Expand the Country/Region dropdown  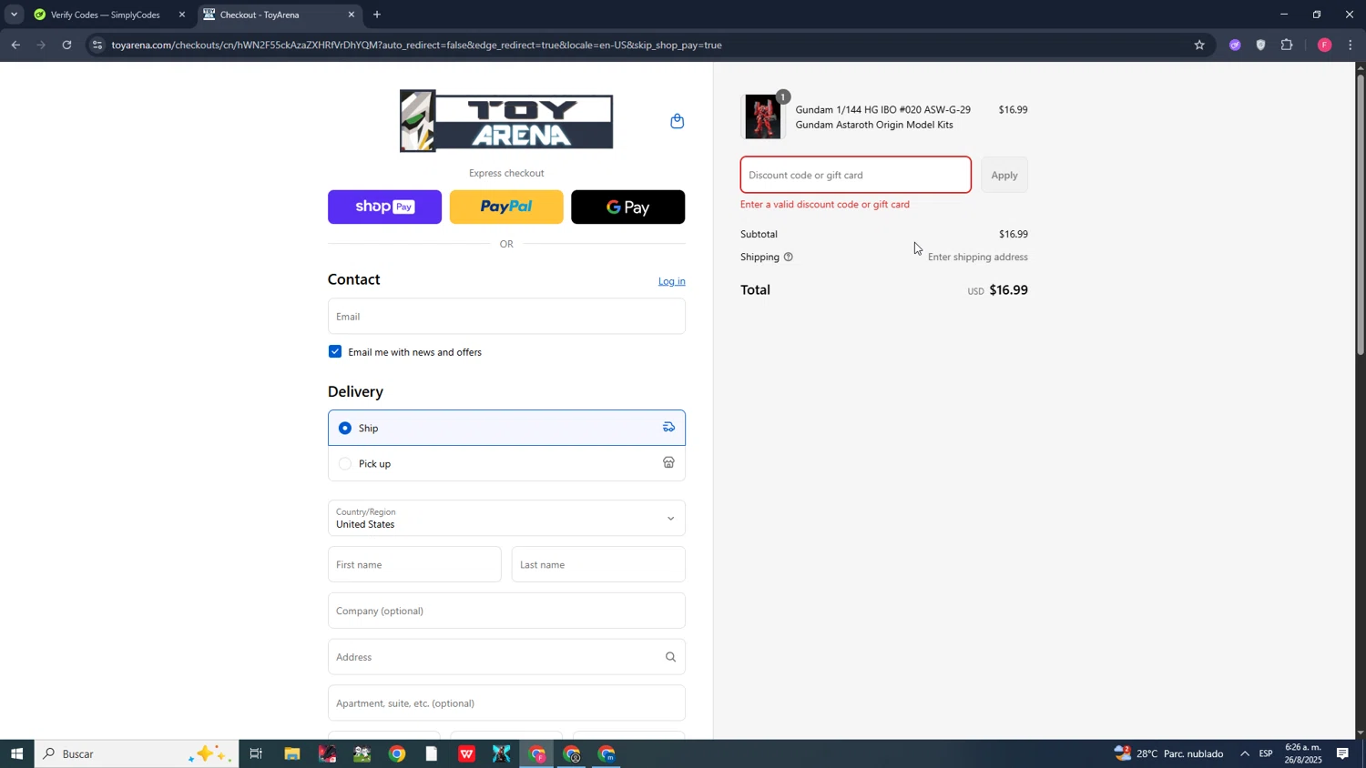(x=506, y=518)
